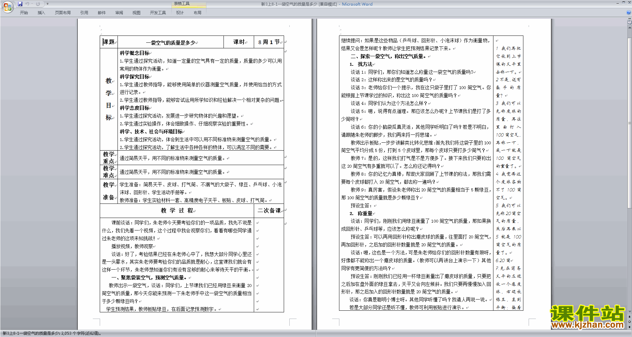The height and width of the screenshot is (337, 632).
Task: Undo the last action
Action: pos(27,4)
